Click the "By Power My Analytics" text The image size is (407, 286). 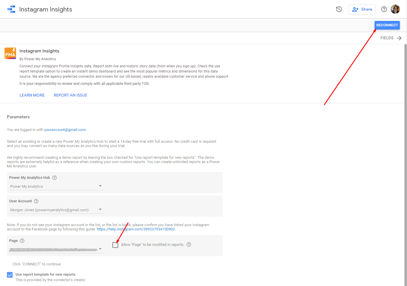38,59
